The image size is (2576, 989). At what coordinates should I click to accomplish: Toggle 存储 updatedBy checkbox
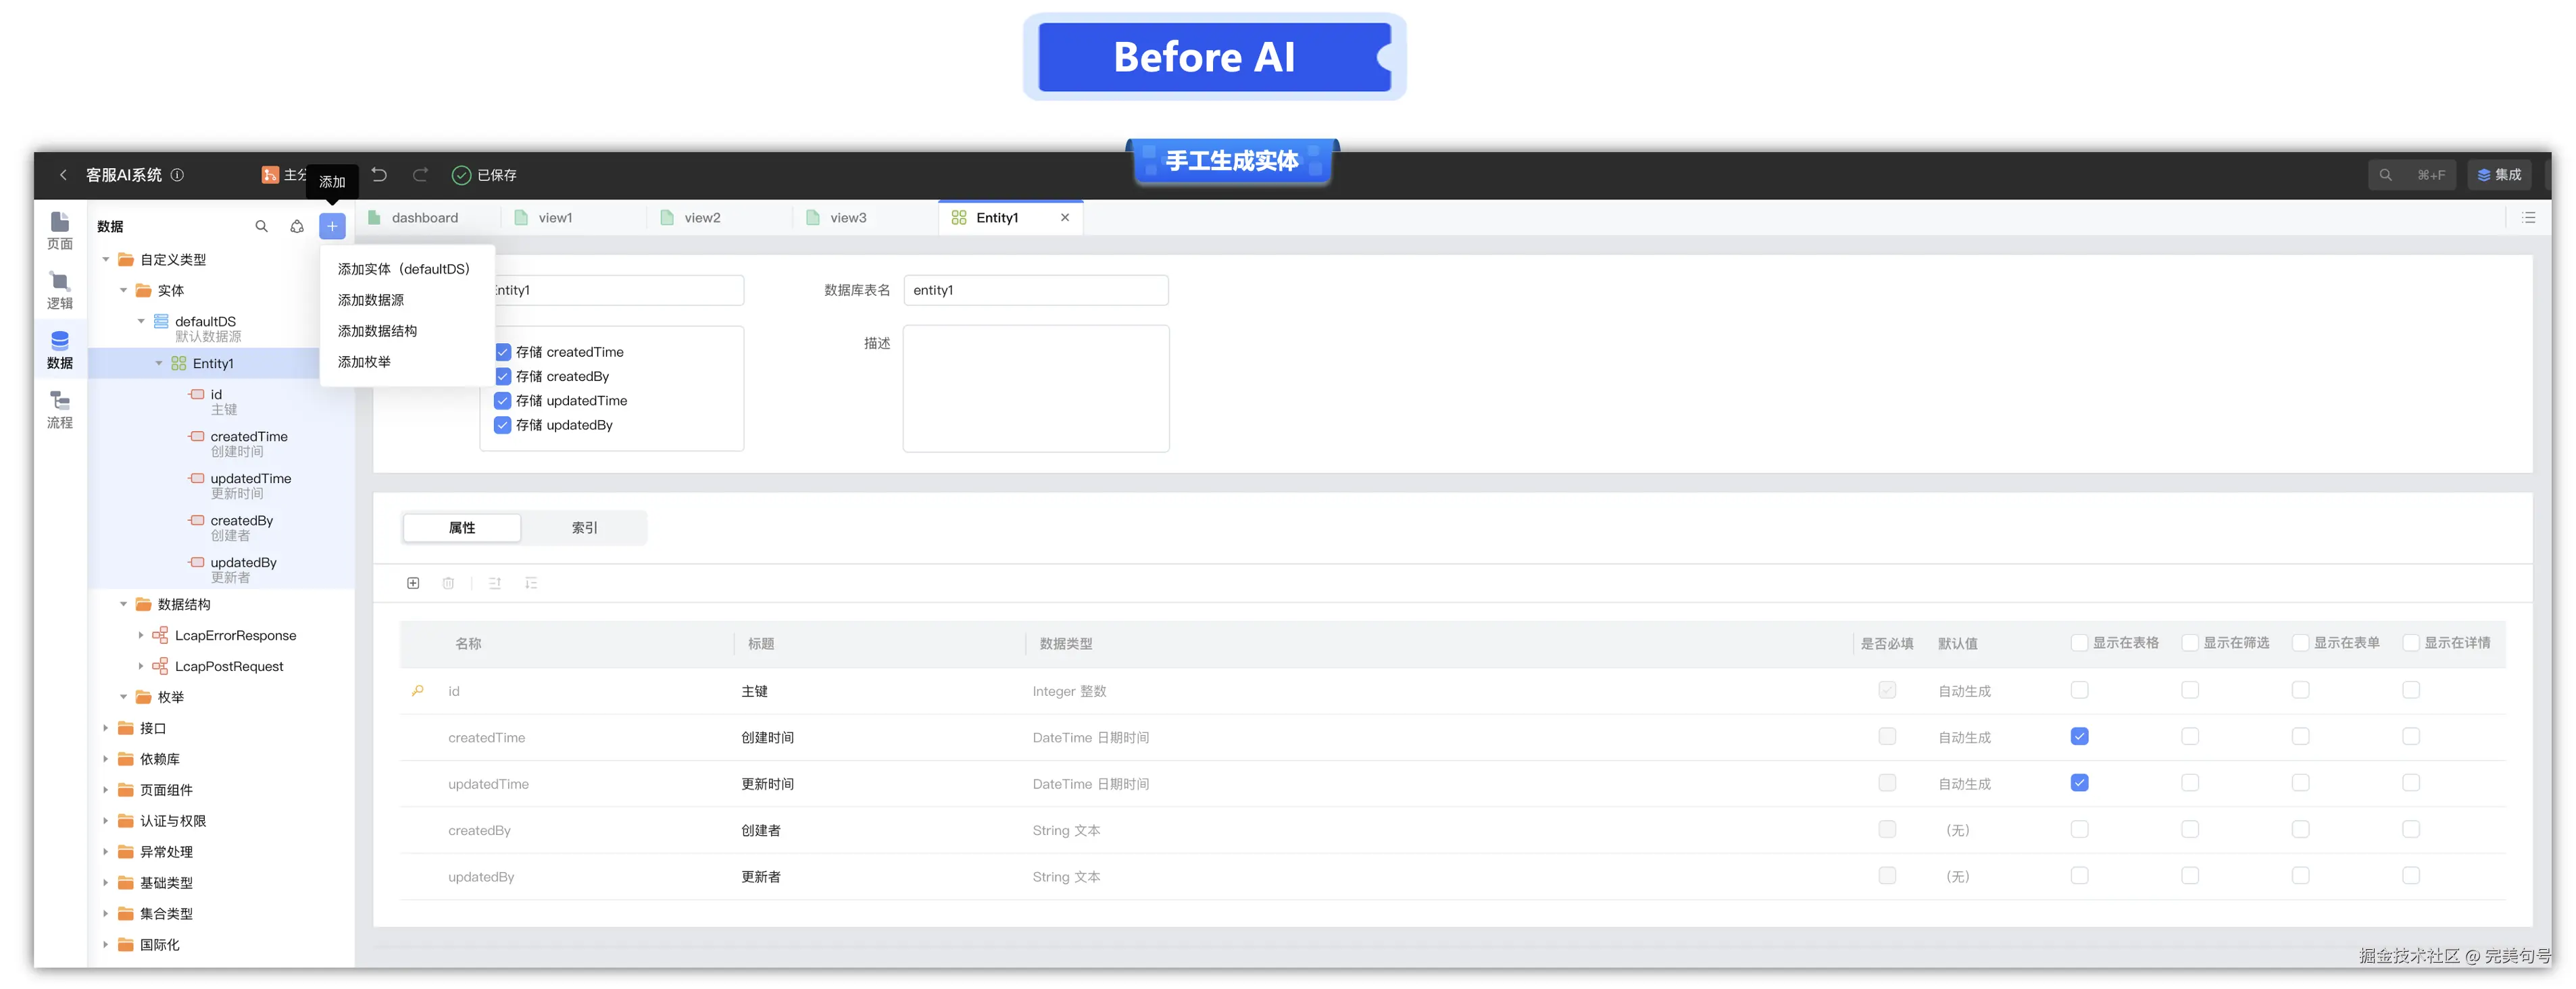tap(503, 425)
